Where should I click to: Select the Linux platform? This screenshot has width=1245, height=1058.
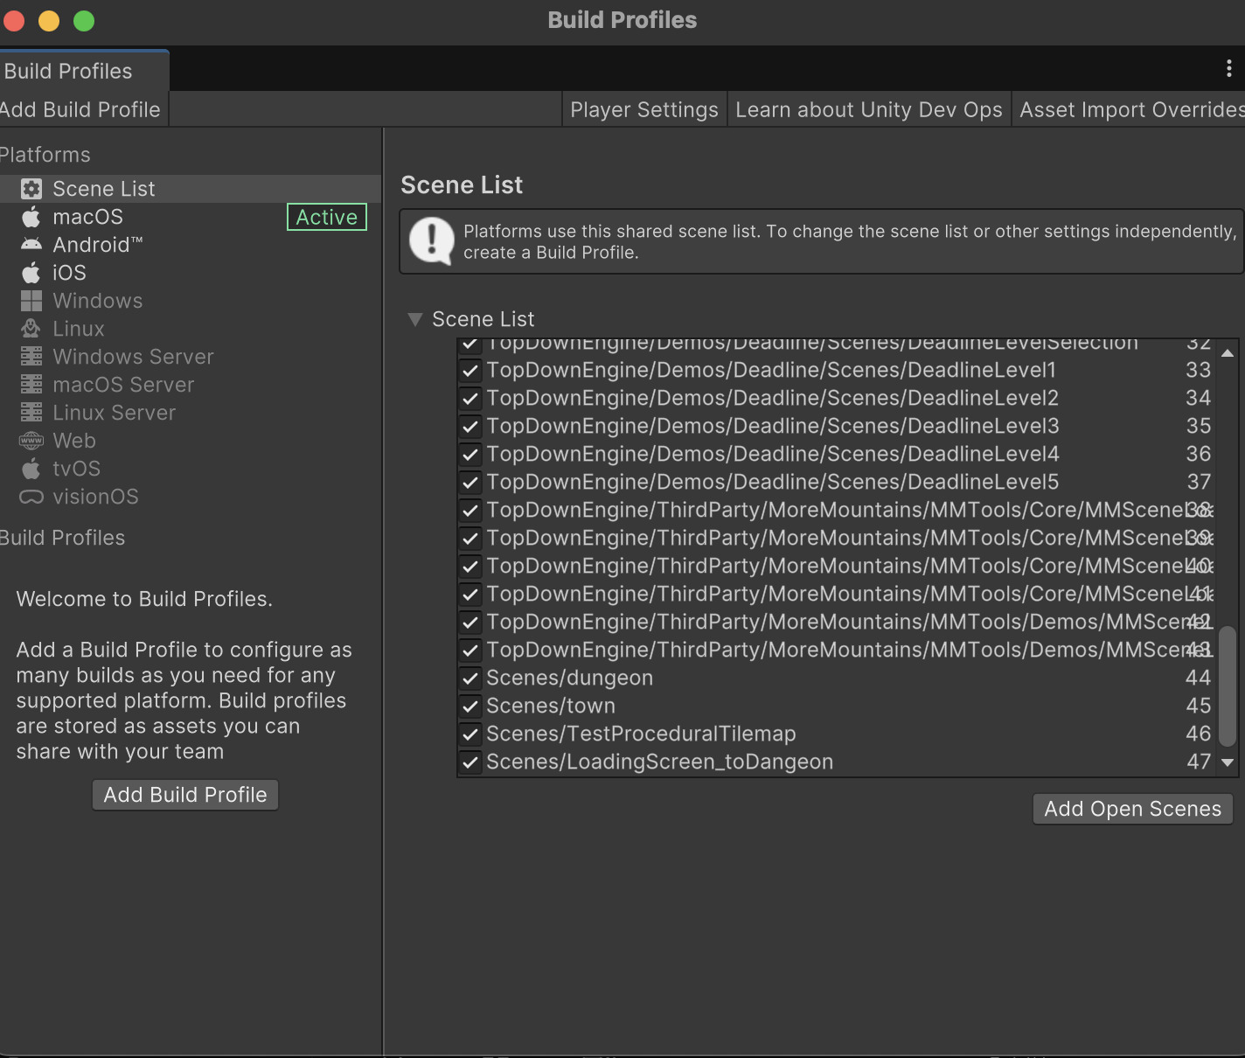[x=191, y=329]
